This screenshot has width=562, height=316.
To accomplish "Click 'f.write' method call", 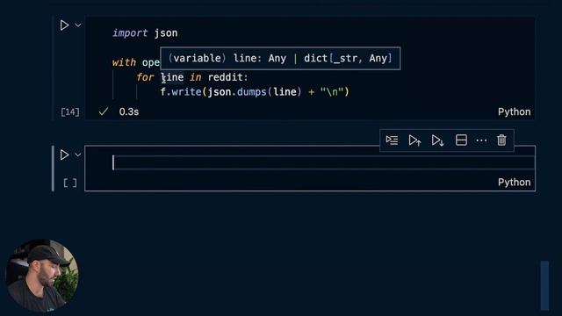I will [x=181, y=92].
